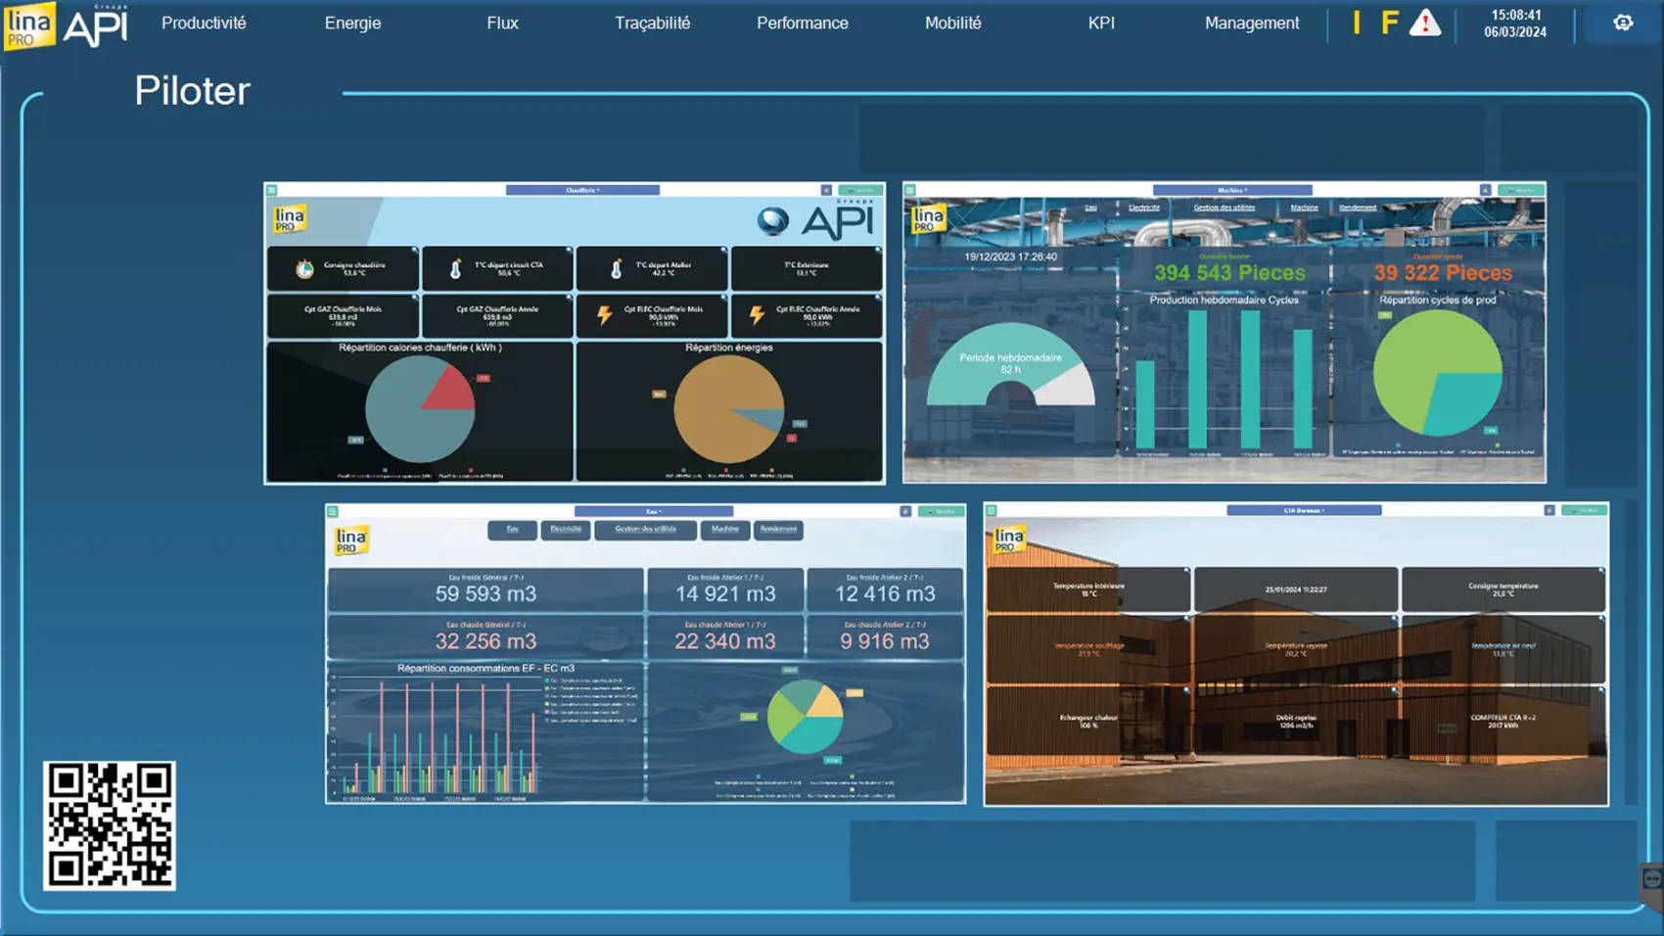Click the red alert warning triangle
The width and height of the screenshot is (1664, 936).
pos(1424,23)
